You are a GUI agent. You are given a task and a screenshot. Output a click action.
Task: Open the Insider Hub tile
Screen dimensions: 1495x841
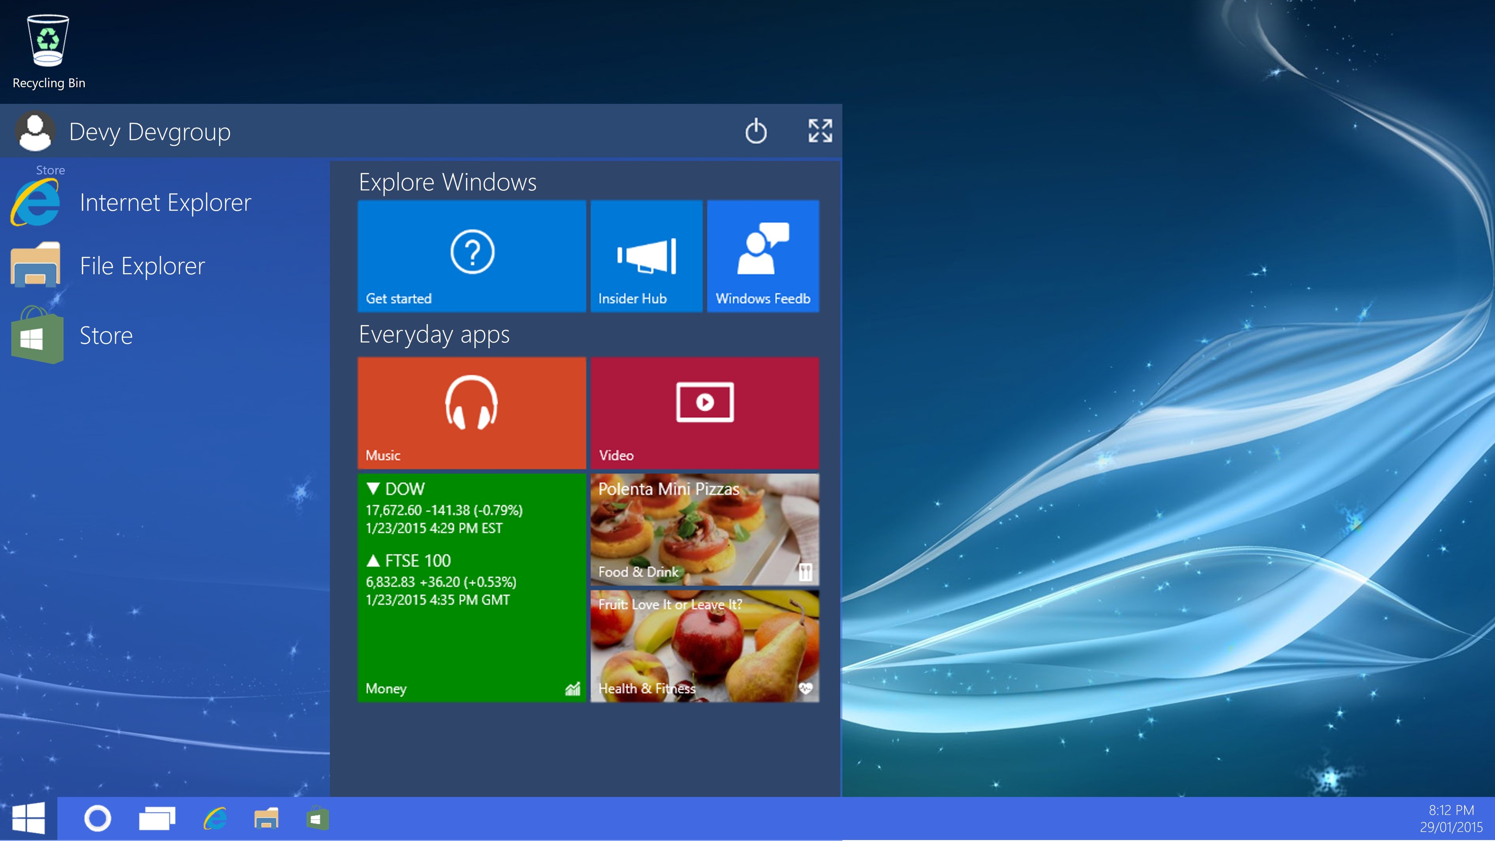click(x=646, y=256)
